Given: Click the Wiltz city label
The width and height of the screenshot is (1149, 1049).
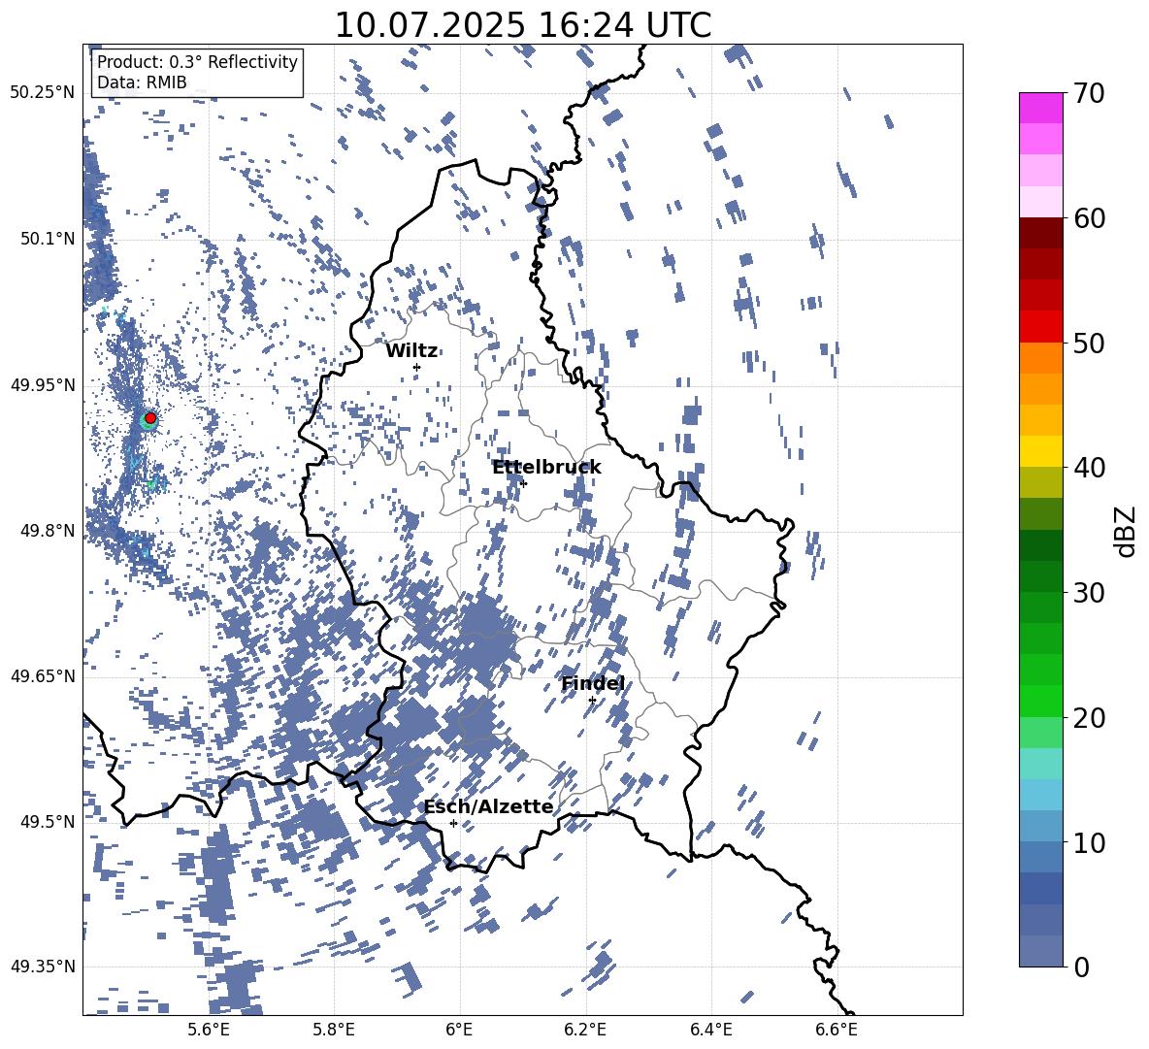Looking at the screenshot, I should [411, 351].
